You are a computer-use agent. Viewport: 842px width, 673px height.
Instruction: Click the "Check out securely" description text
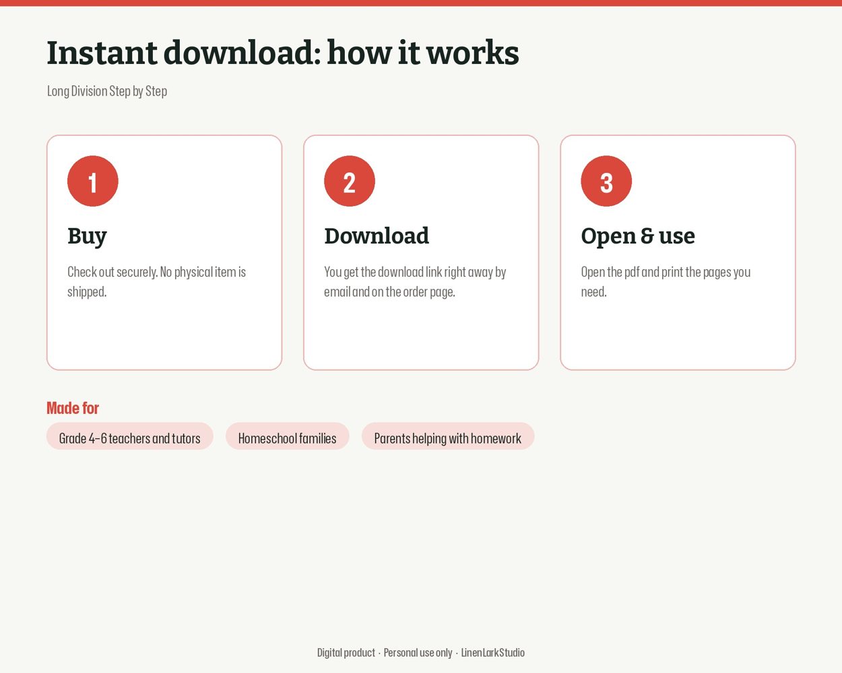pos(156,281)
